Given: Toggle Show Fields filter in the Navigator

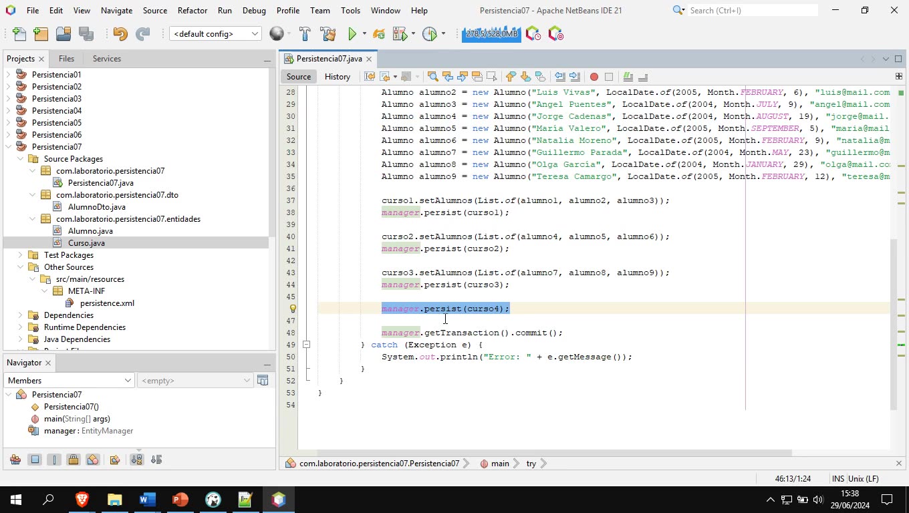Looking at the screenshot, I should pyautogui.click(x=35, y=460).
